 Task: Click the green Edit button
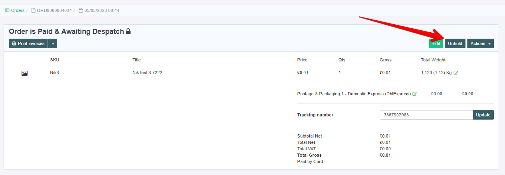tap(436, 43)
